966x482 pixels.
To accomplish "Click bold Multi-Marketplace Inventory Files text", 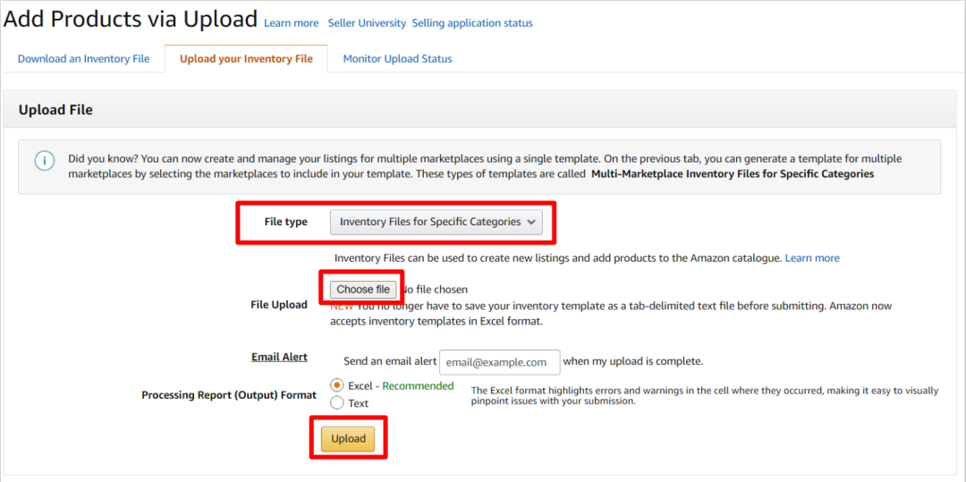I will pos(733,173).
